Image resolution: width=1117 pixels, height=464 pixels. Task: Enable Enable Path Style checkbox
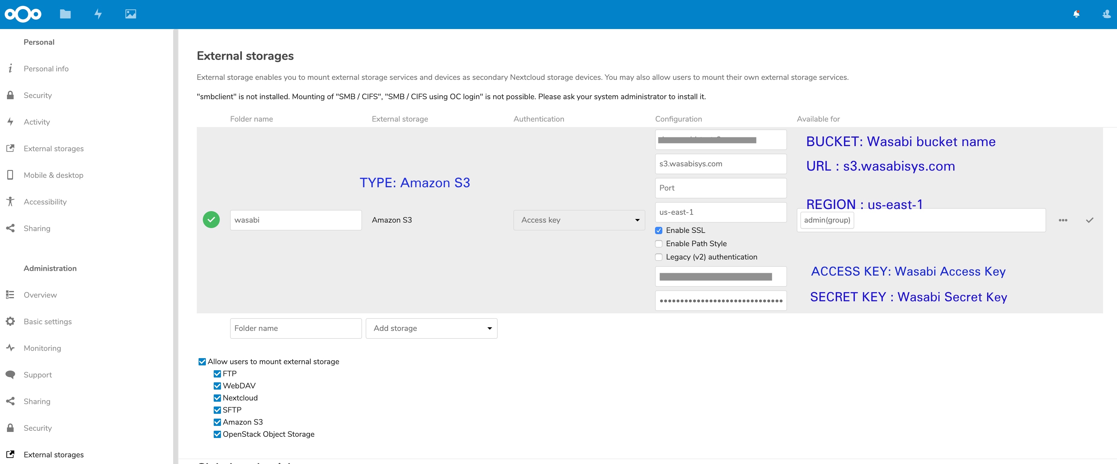pyautogui.click(x=657, y=243)
